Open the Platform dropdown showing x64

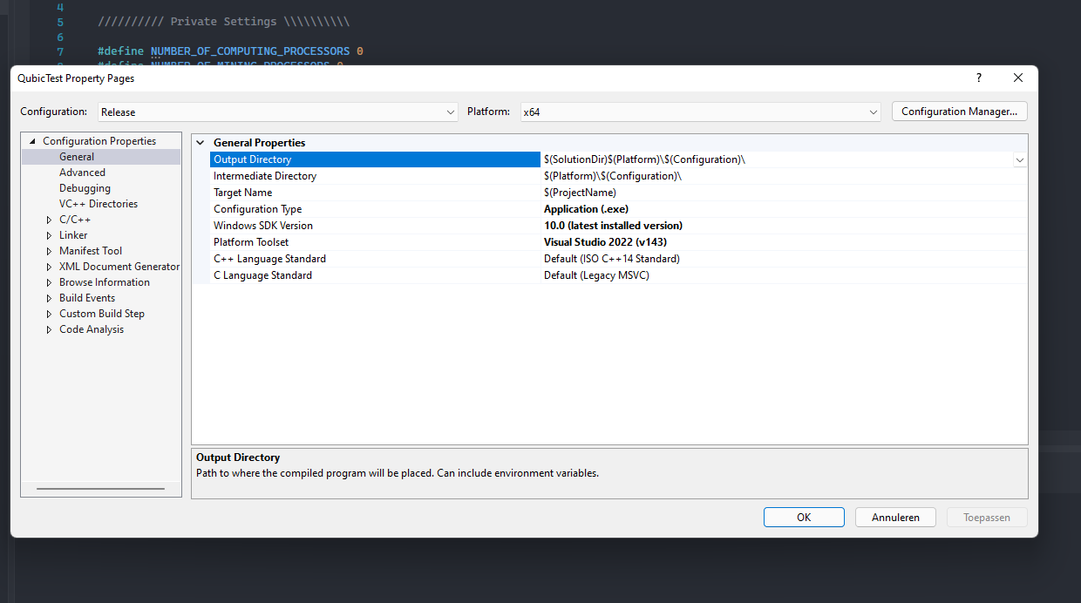700,112
